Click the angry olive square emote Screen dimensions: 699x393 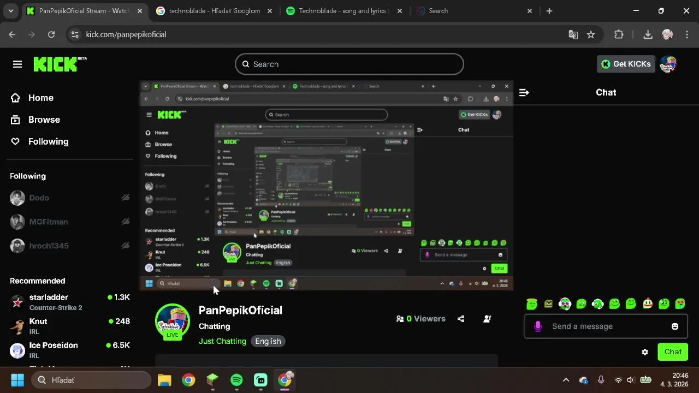coord(548,303)
